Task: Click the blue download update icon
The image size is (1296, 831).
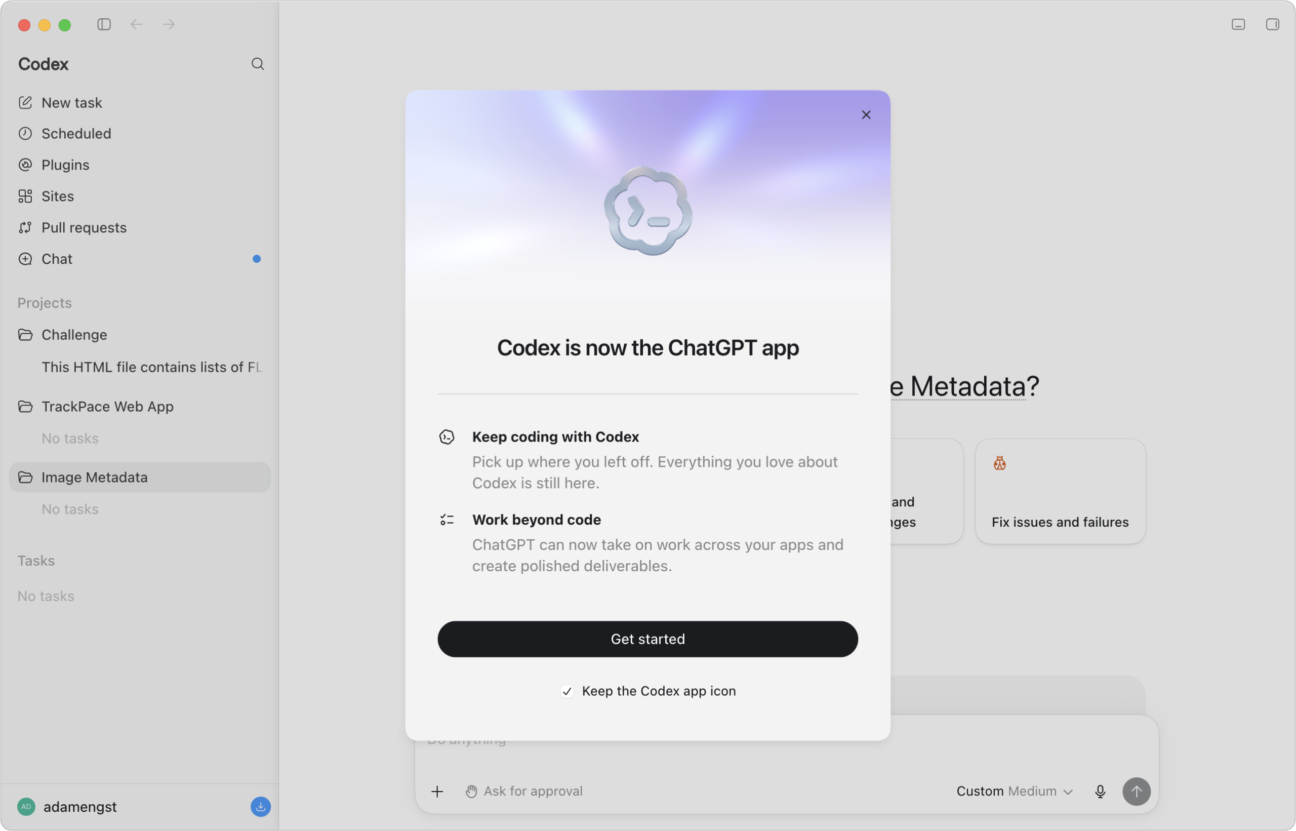Action: [261, 807]
